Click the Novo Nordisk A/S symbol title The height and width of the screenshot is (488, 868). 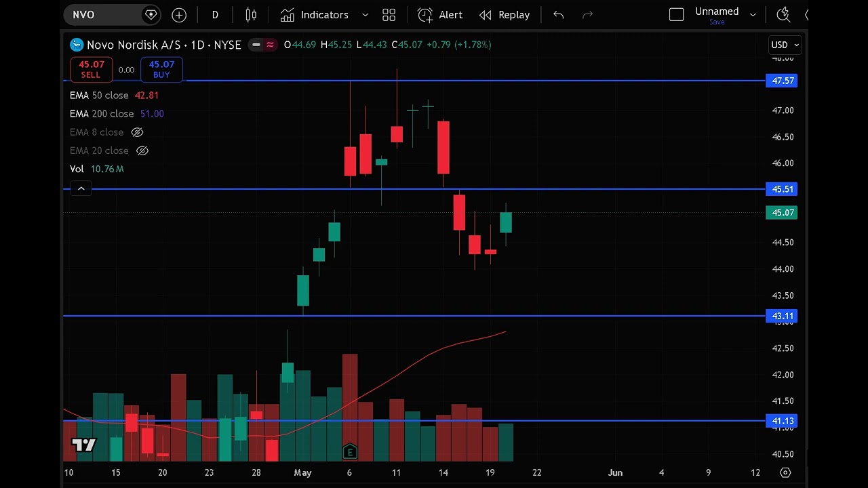(135, 45)
